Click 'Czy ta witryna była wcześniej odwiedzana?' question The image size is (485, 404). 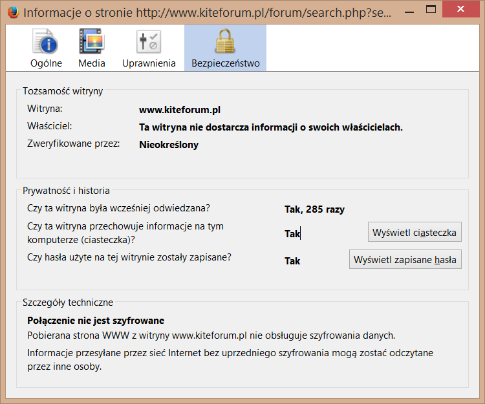click(118, 208)
